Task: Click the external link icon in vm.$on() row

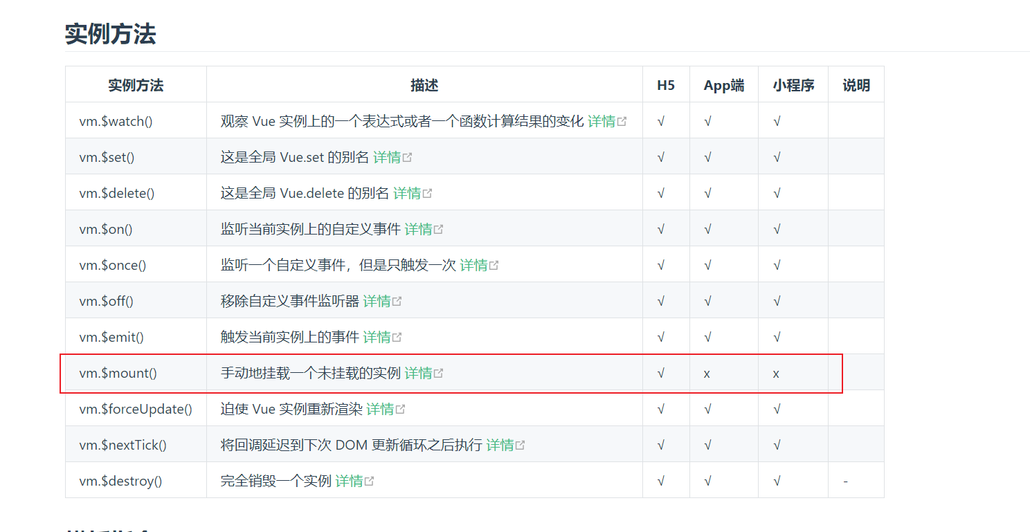Action: (438, 230)
